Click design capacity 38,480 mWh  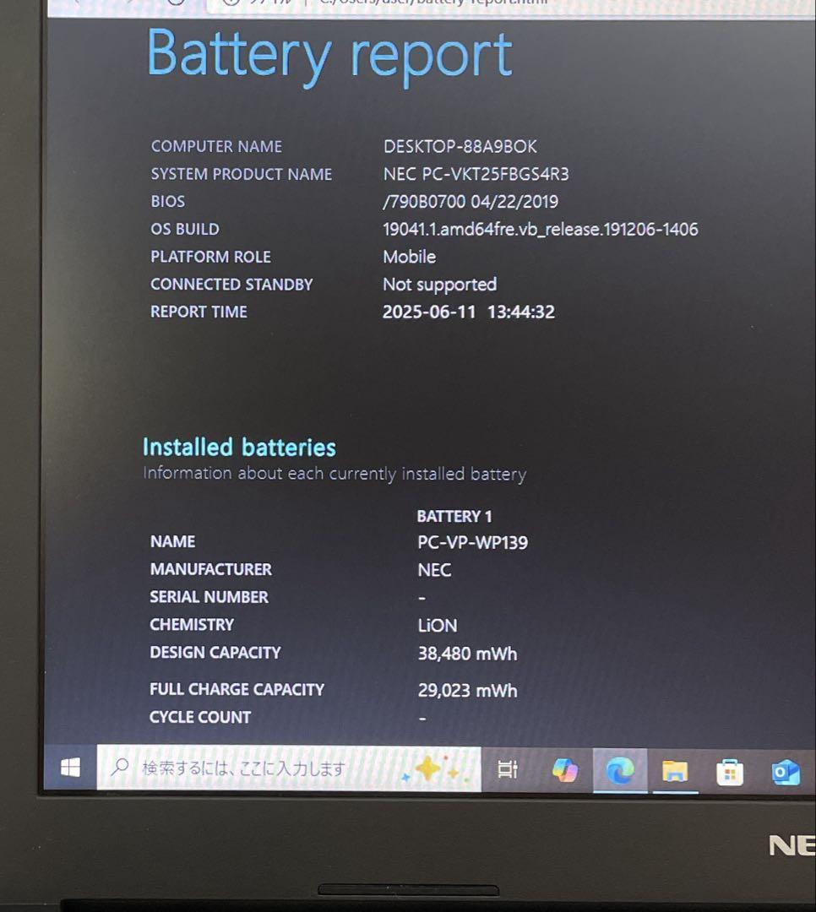[x=467, y=654]
